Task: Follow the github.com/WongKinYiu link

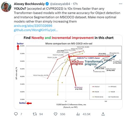Action: 36,30
